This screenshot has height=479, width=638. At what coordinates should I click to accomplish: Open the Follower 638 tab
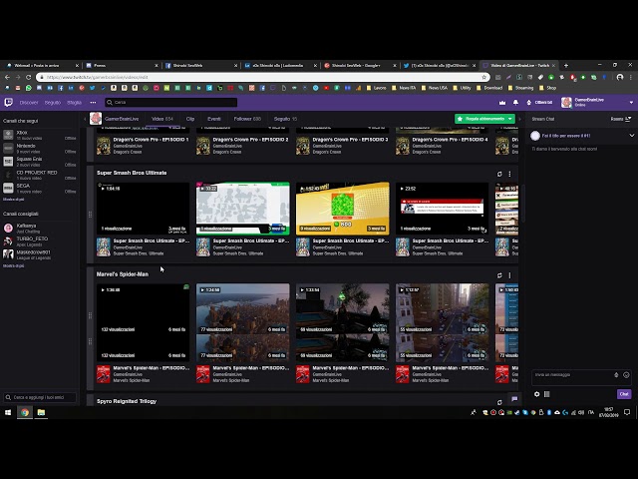(x=247, y=119)
